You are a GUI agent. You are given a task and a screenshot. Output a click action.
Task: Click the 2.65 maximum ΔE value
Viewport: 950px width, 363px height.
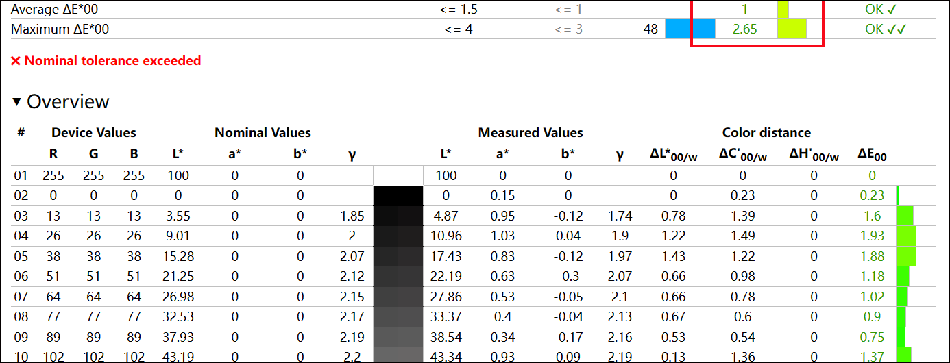point(744,29)
